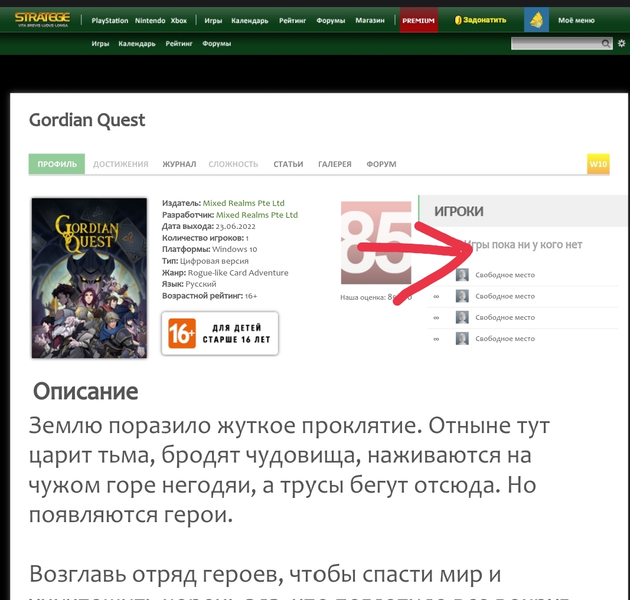Click the avatar in the last free slot row
Screen dimensions: 630x600
462,339
